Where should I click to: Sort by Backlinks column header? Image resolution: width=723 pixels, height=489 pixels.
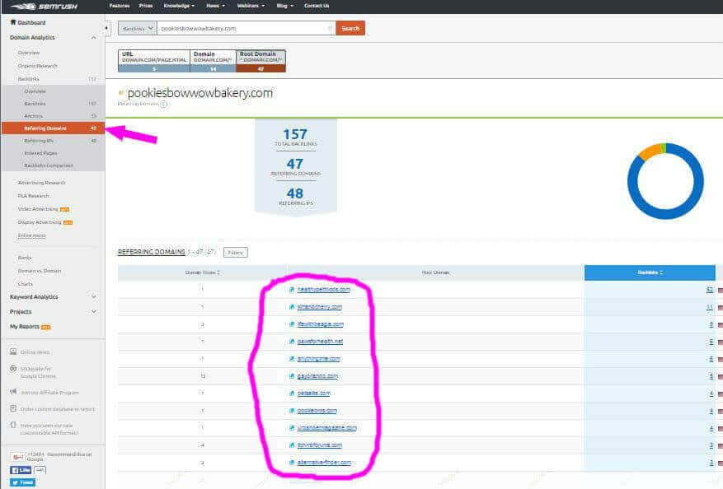650,272
